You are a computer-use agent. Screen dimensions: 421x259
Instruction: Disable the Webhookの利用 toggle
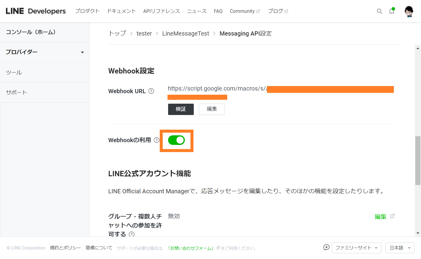click(x=176, y=140)
